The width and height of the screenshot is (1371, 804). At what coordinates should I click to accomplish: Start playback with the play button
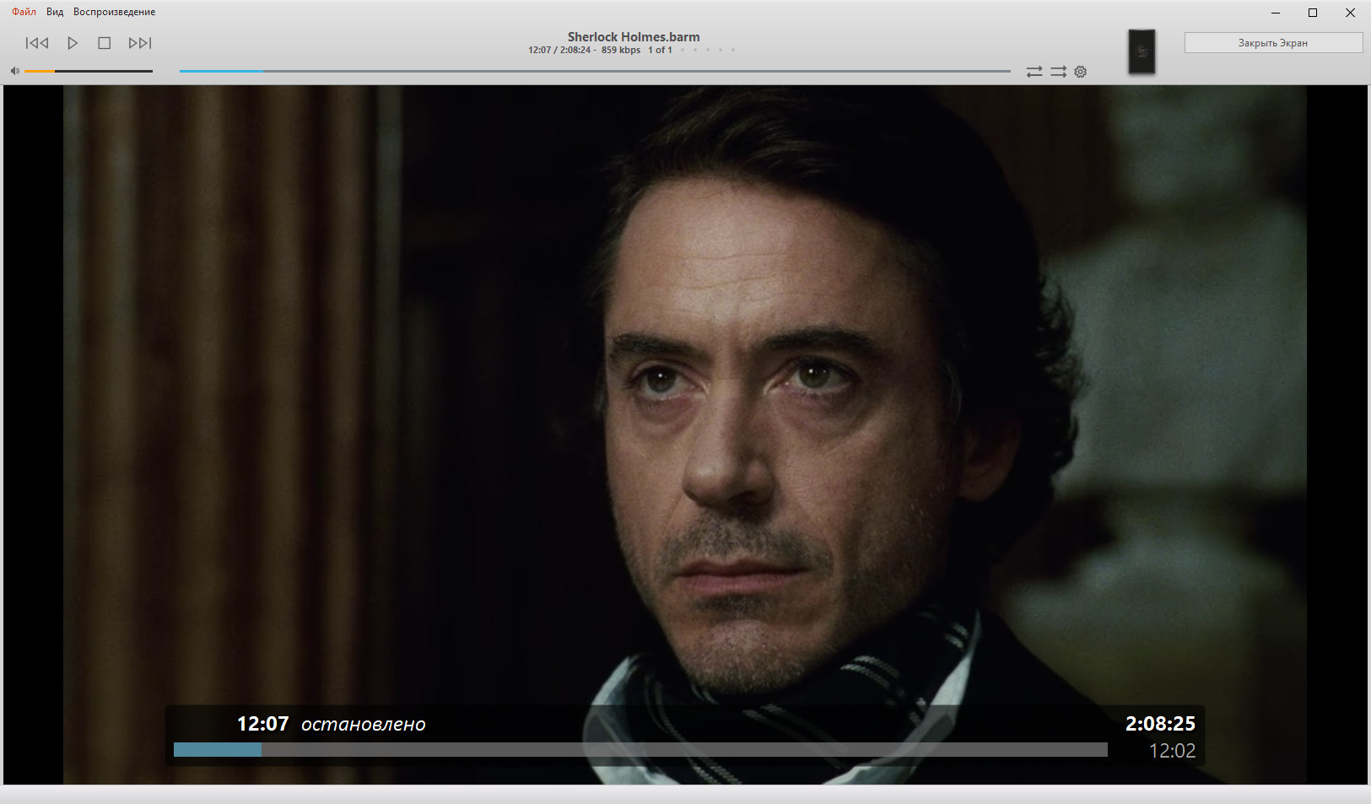pos(73,43)
